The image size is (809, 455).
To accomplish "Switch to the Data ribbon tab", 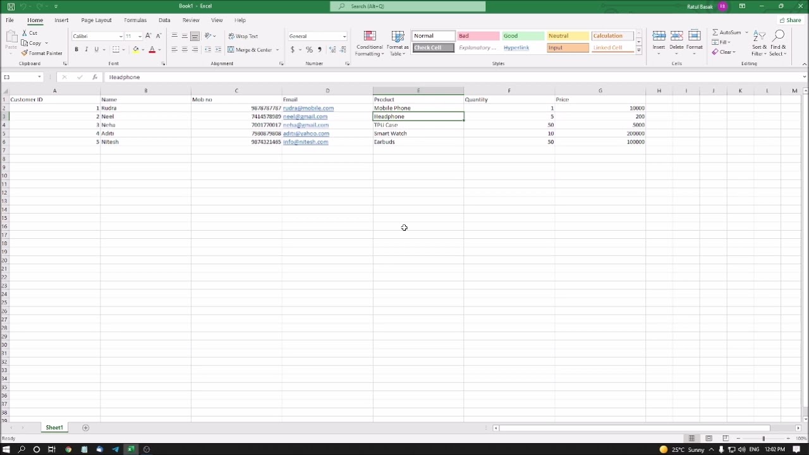I will [x=164, y=20].
